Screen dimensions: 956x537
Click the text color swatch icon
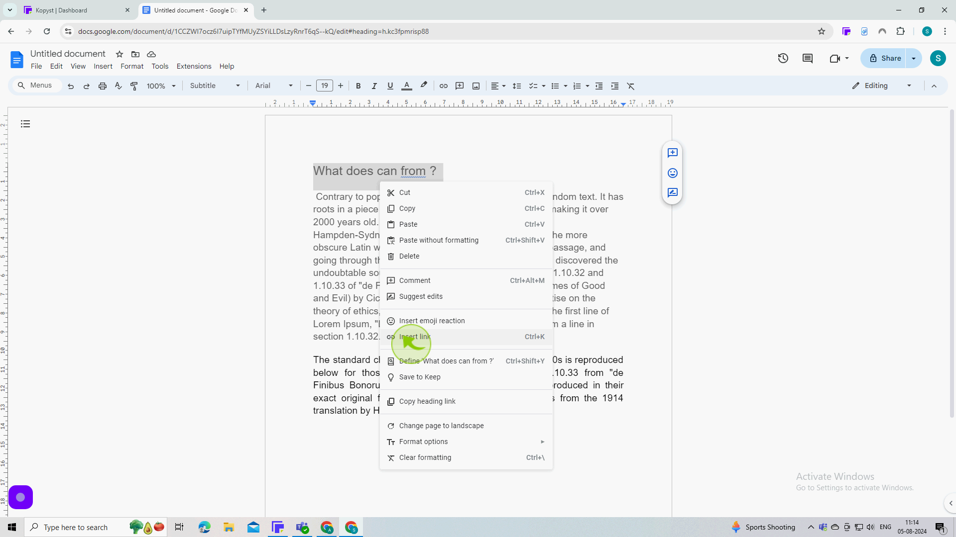pyautogui.click(x=406, y=86)
